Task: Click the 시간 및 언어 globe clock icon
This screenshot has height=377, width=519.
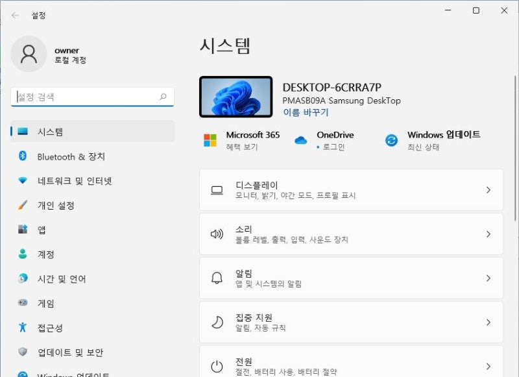Action: click(23, 278)
